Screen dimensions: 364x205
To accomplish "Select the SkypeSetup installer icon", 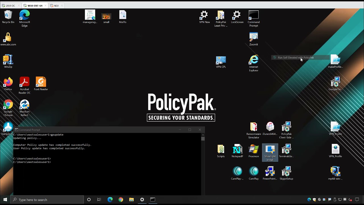I will (286, 173).
